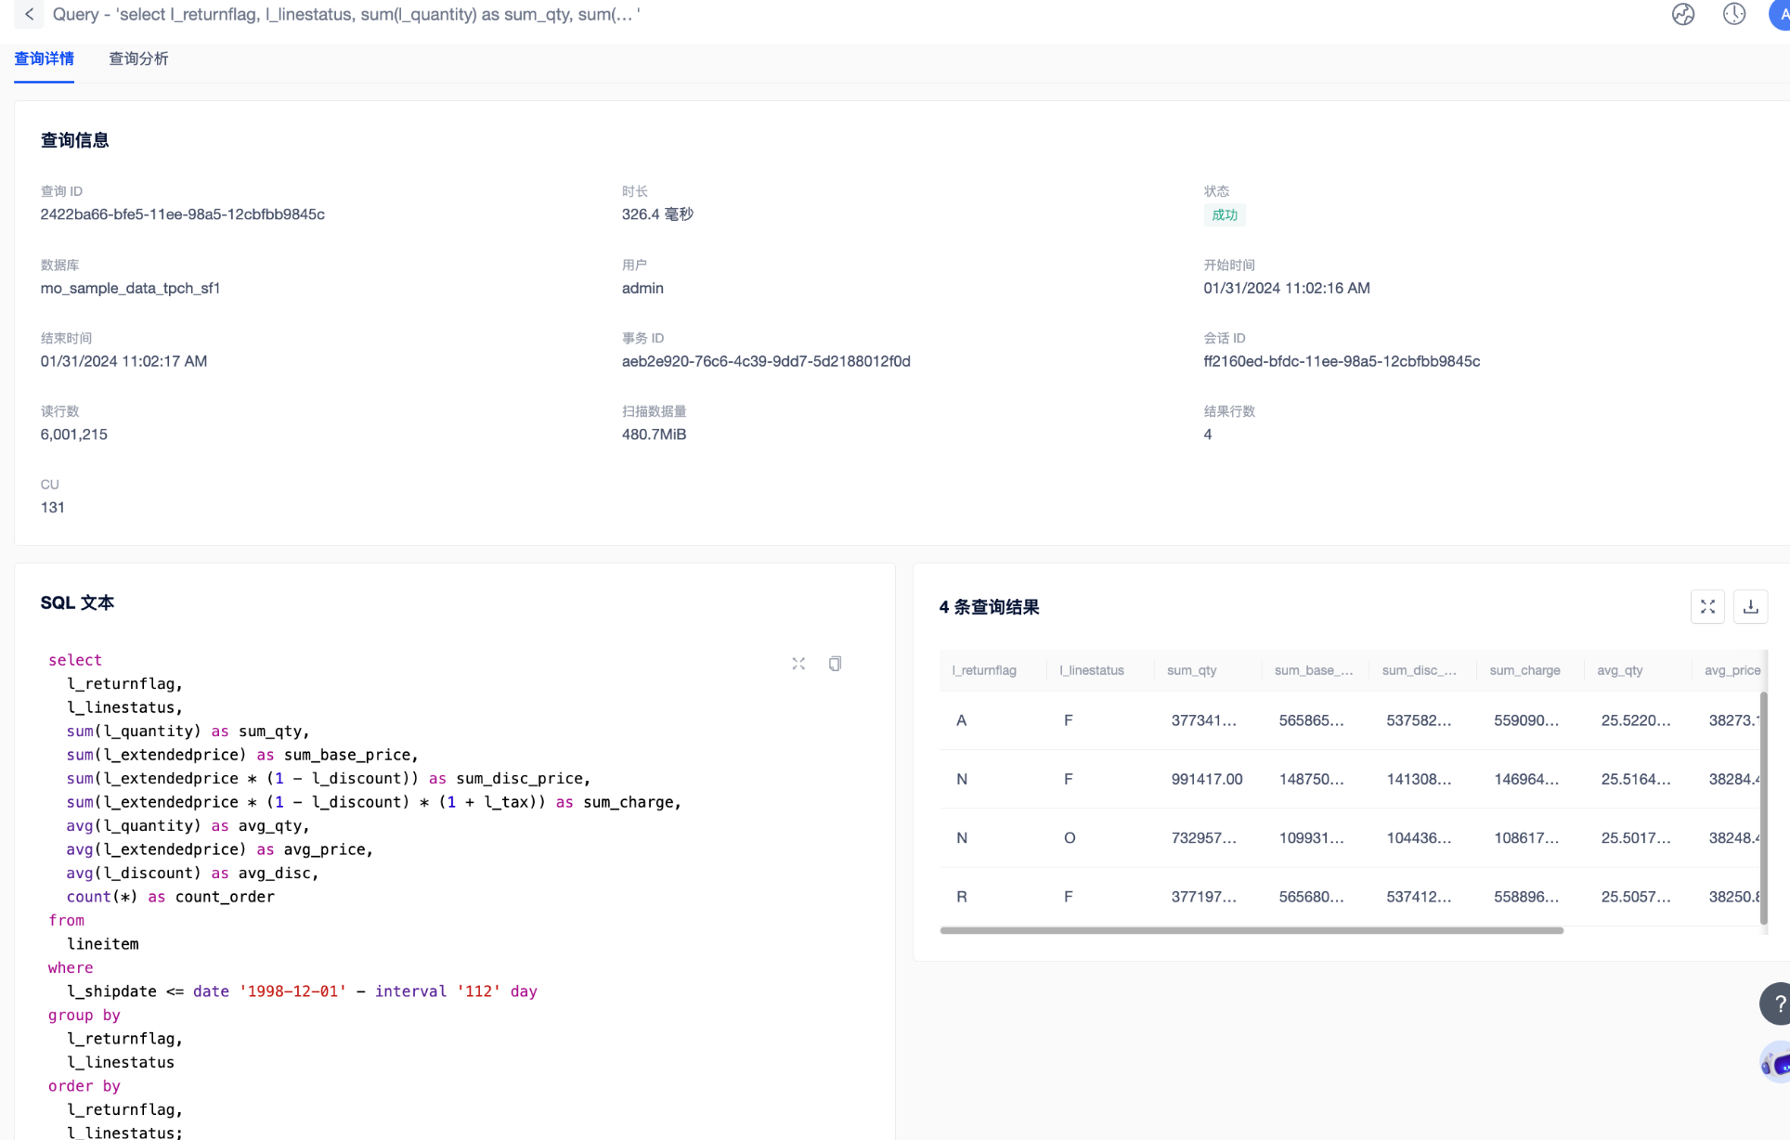Open the assistant chat bubble icon

pyautogui.click(x=1776, y=1063)
